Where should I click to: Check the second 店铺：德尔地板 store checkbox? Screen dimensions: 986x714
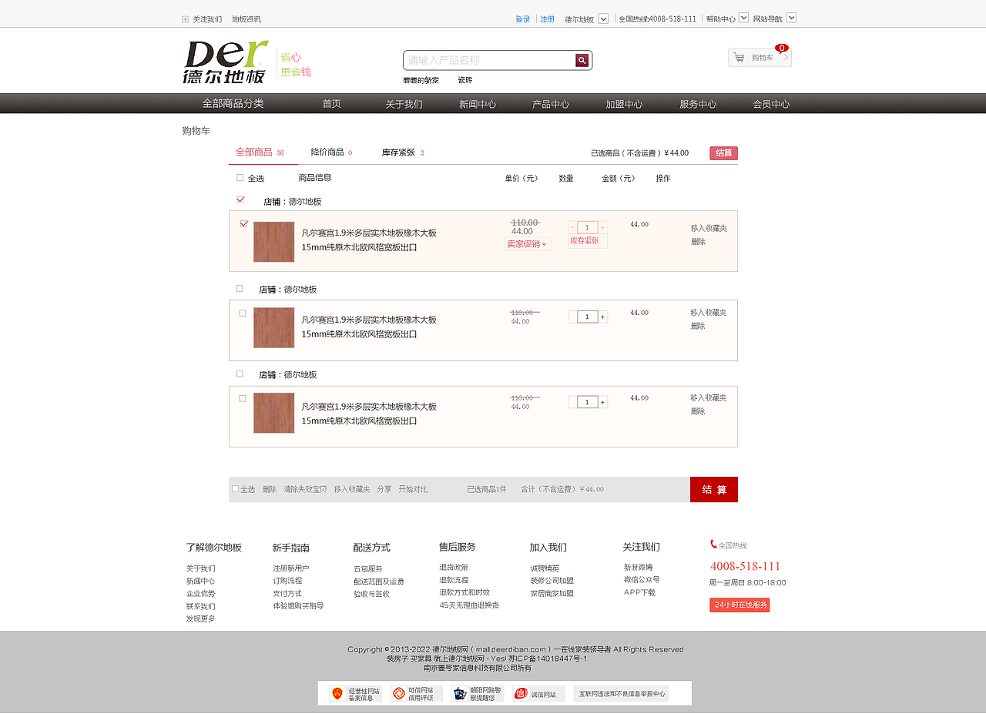pos(240,288)
